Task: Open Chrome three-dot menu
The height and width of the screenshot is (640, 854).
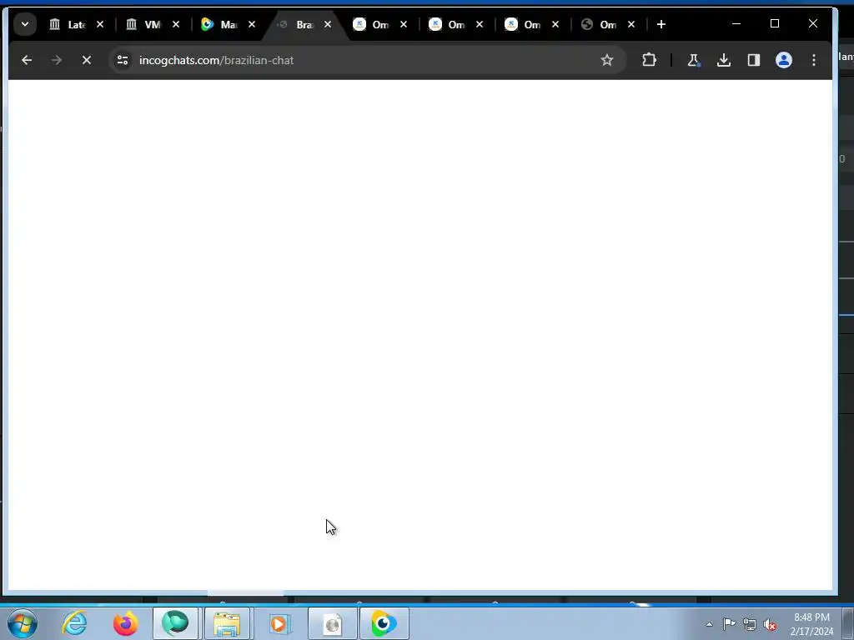Action: click(x=814, y=60)
